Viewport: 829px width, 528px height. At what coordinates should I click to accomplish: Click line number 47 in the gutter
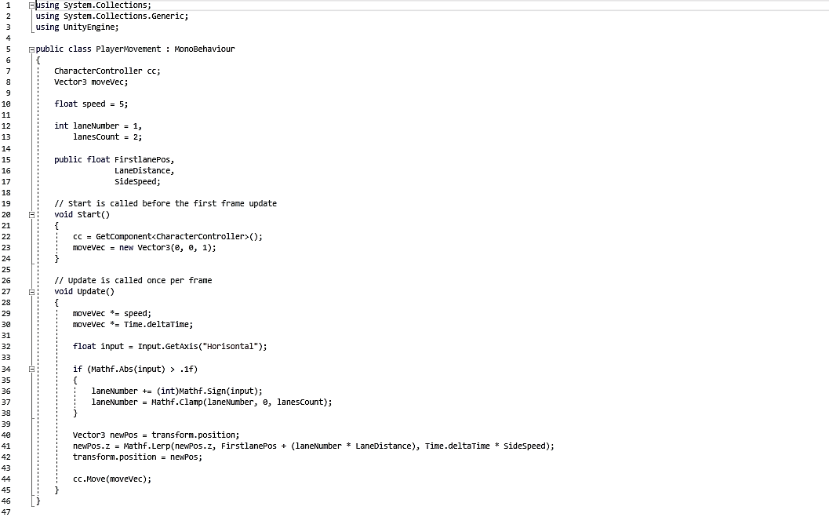point(8,512)
